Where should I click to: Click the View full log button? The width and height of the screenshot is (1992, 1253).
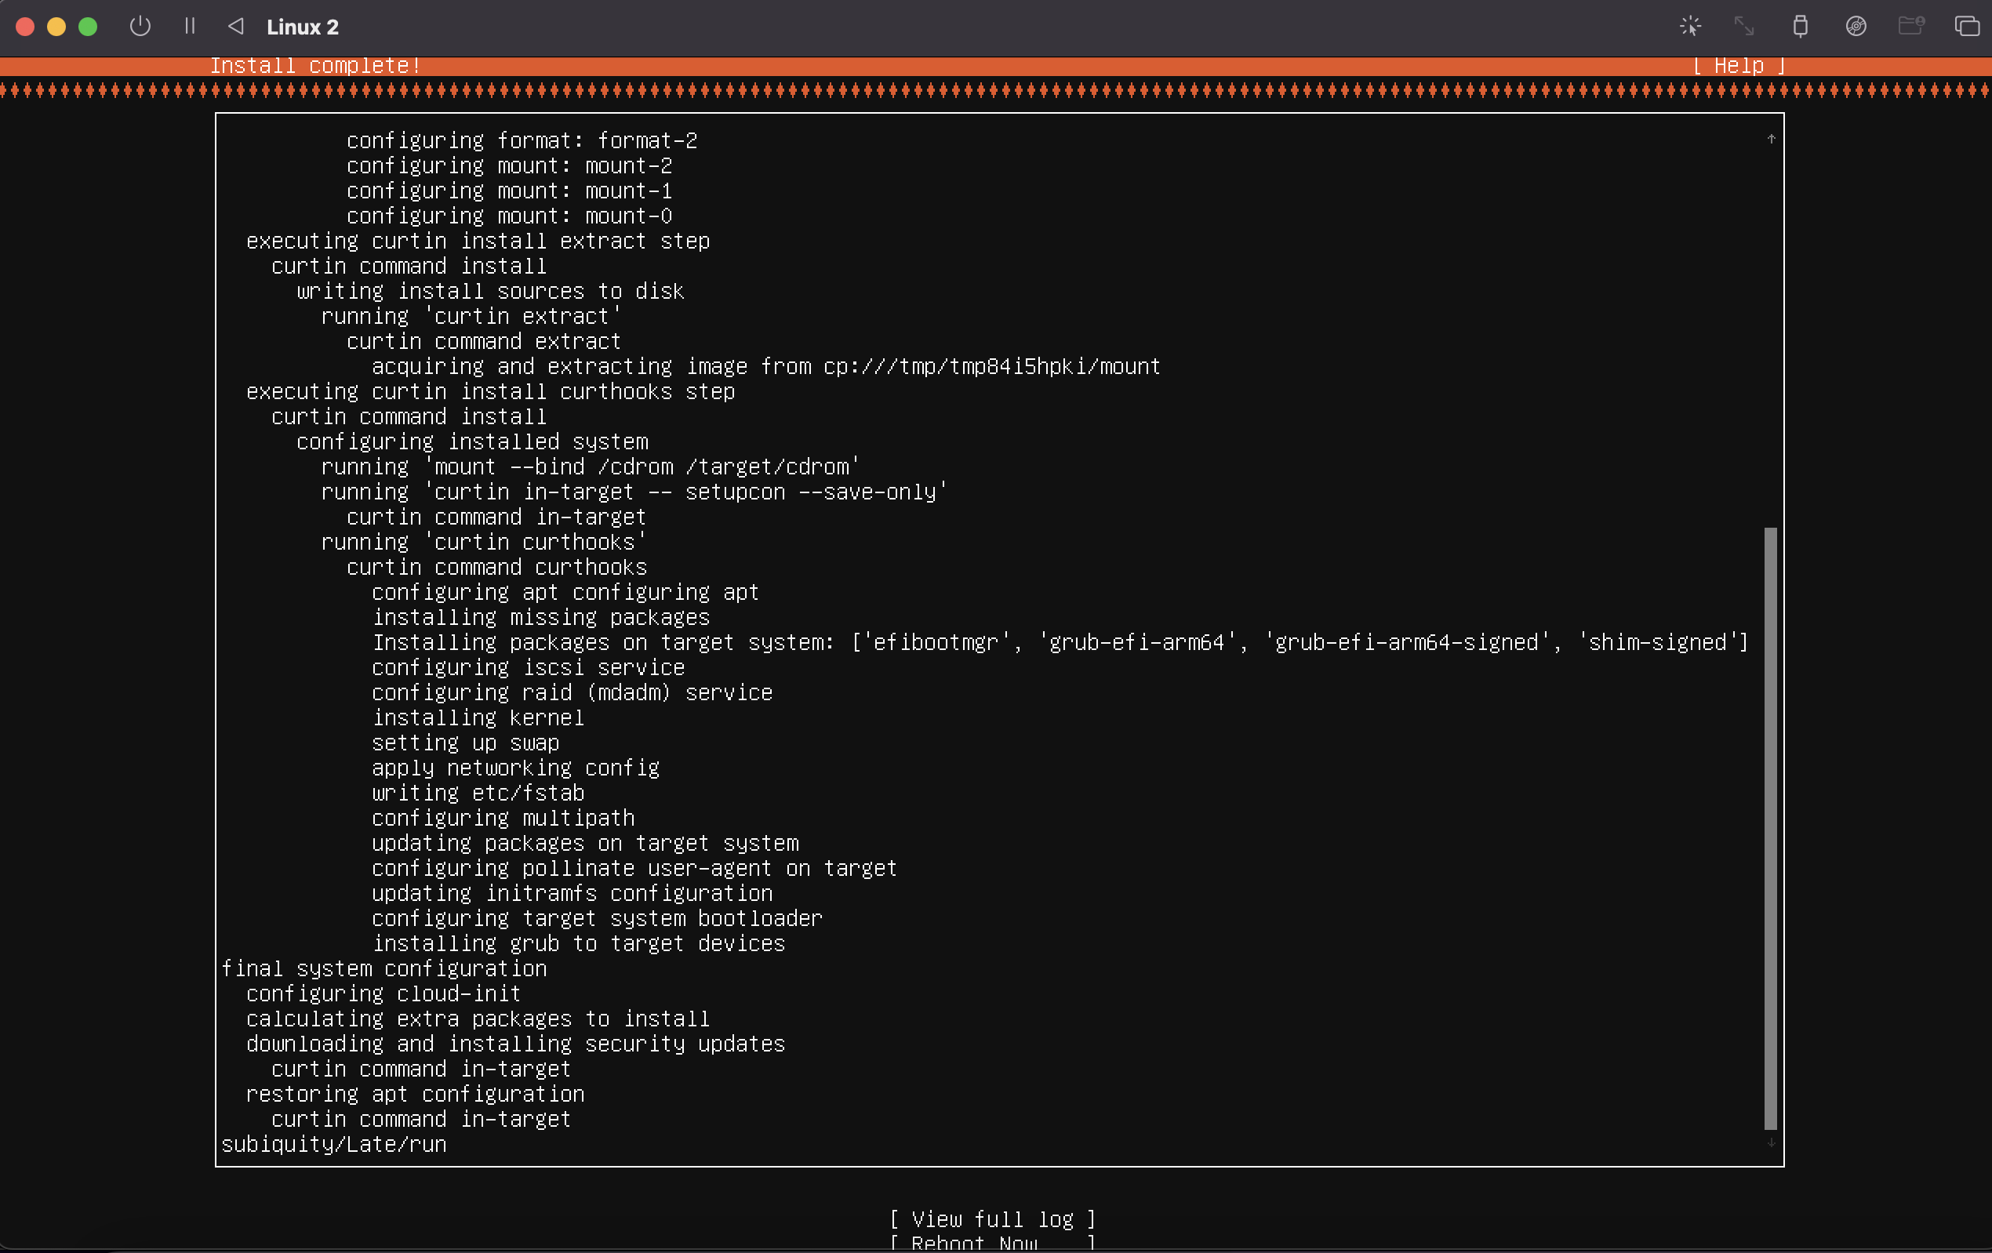click(x=992, y=1218)
